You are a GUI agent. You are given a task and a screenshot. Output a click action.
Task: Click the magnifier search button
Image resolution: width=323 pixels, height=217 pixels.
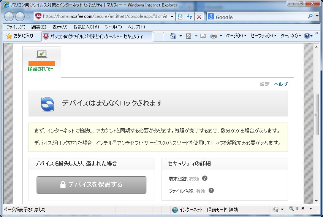tap(310, 16)
